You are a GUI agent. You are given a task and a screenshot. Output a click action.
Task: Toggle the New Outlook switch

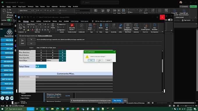[x=170, y=20]
